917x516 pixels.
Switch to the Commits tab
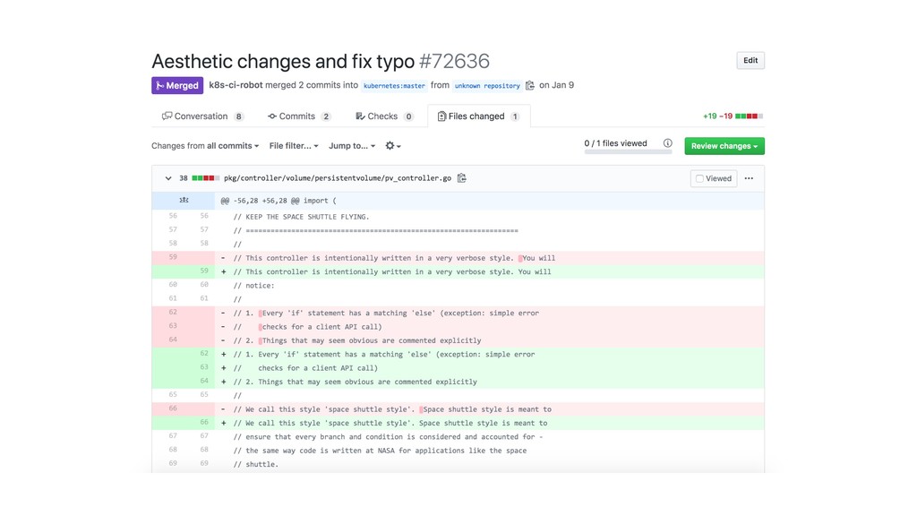(x=299, y=116)
